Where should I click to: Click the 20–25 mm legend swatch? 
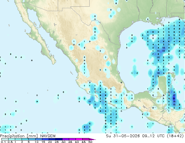pyautogui.click(x=52, y=139)
